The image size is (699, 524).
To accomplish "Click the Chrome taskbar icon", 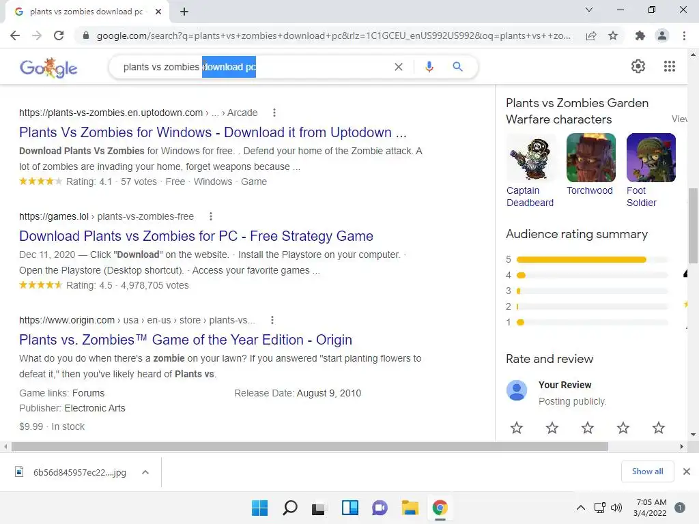I will pos(440,508).
